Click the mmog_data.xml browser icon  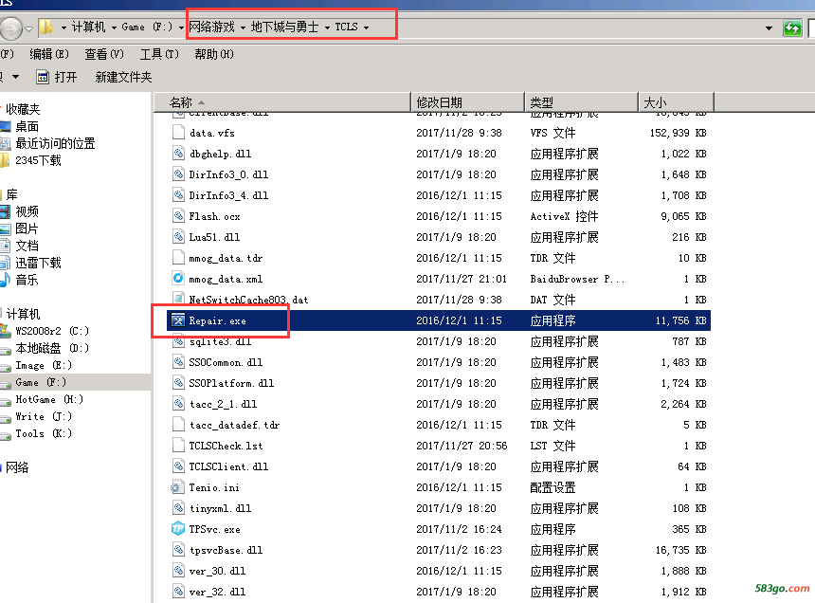click(178, 278)
